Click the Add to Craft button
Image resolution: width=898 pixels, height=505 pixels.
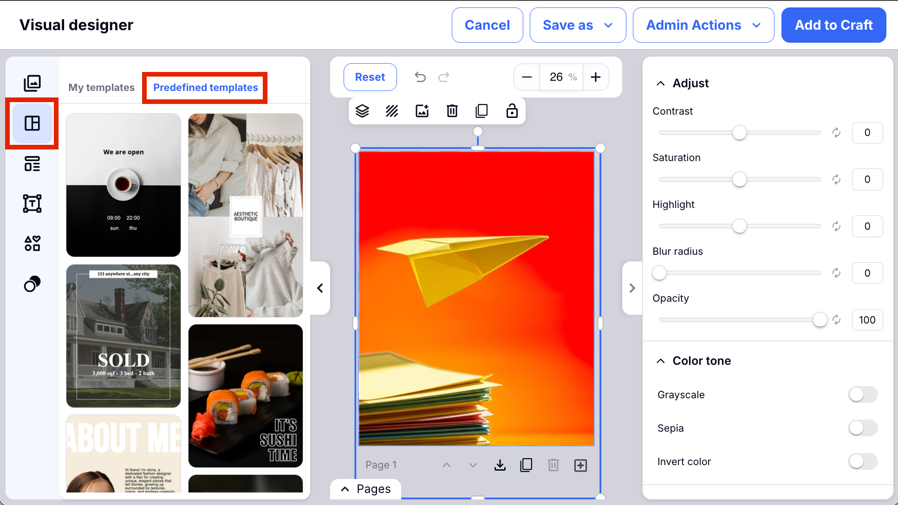coord(833,25)
